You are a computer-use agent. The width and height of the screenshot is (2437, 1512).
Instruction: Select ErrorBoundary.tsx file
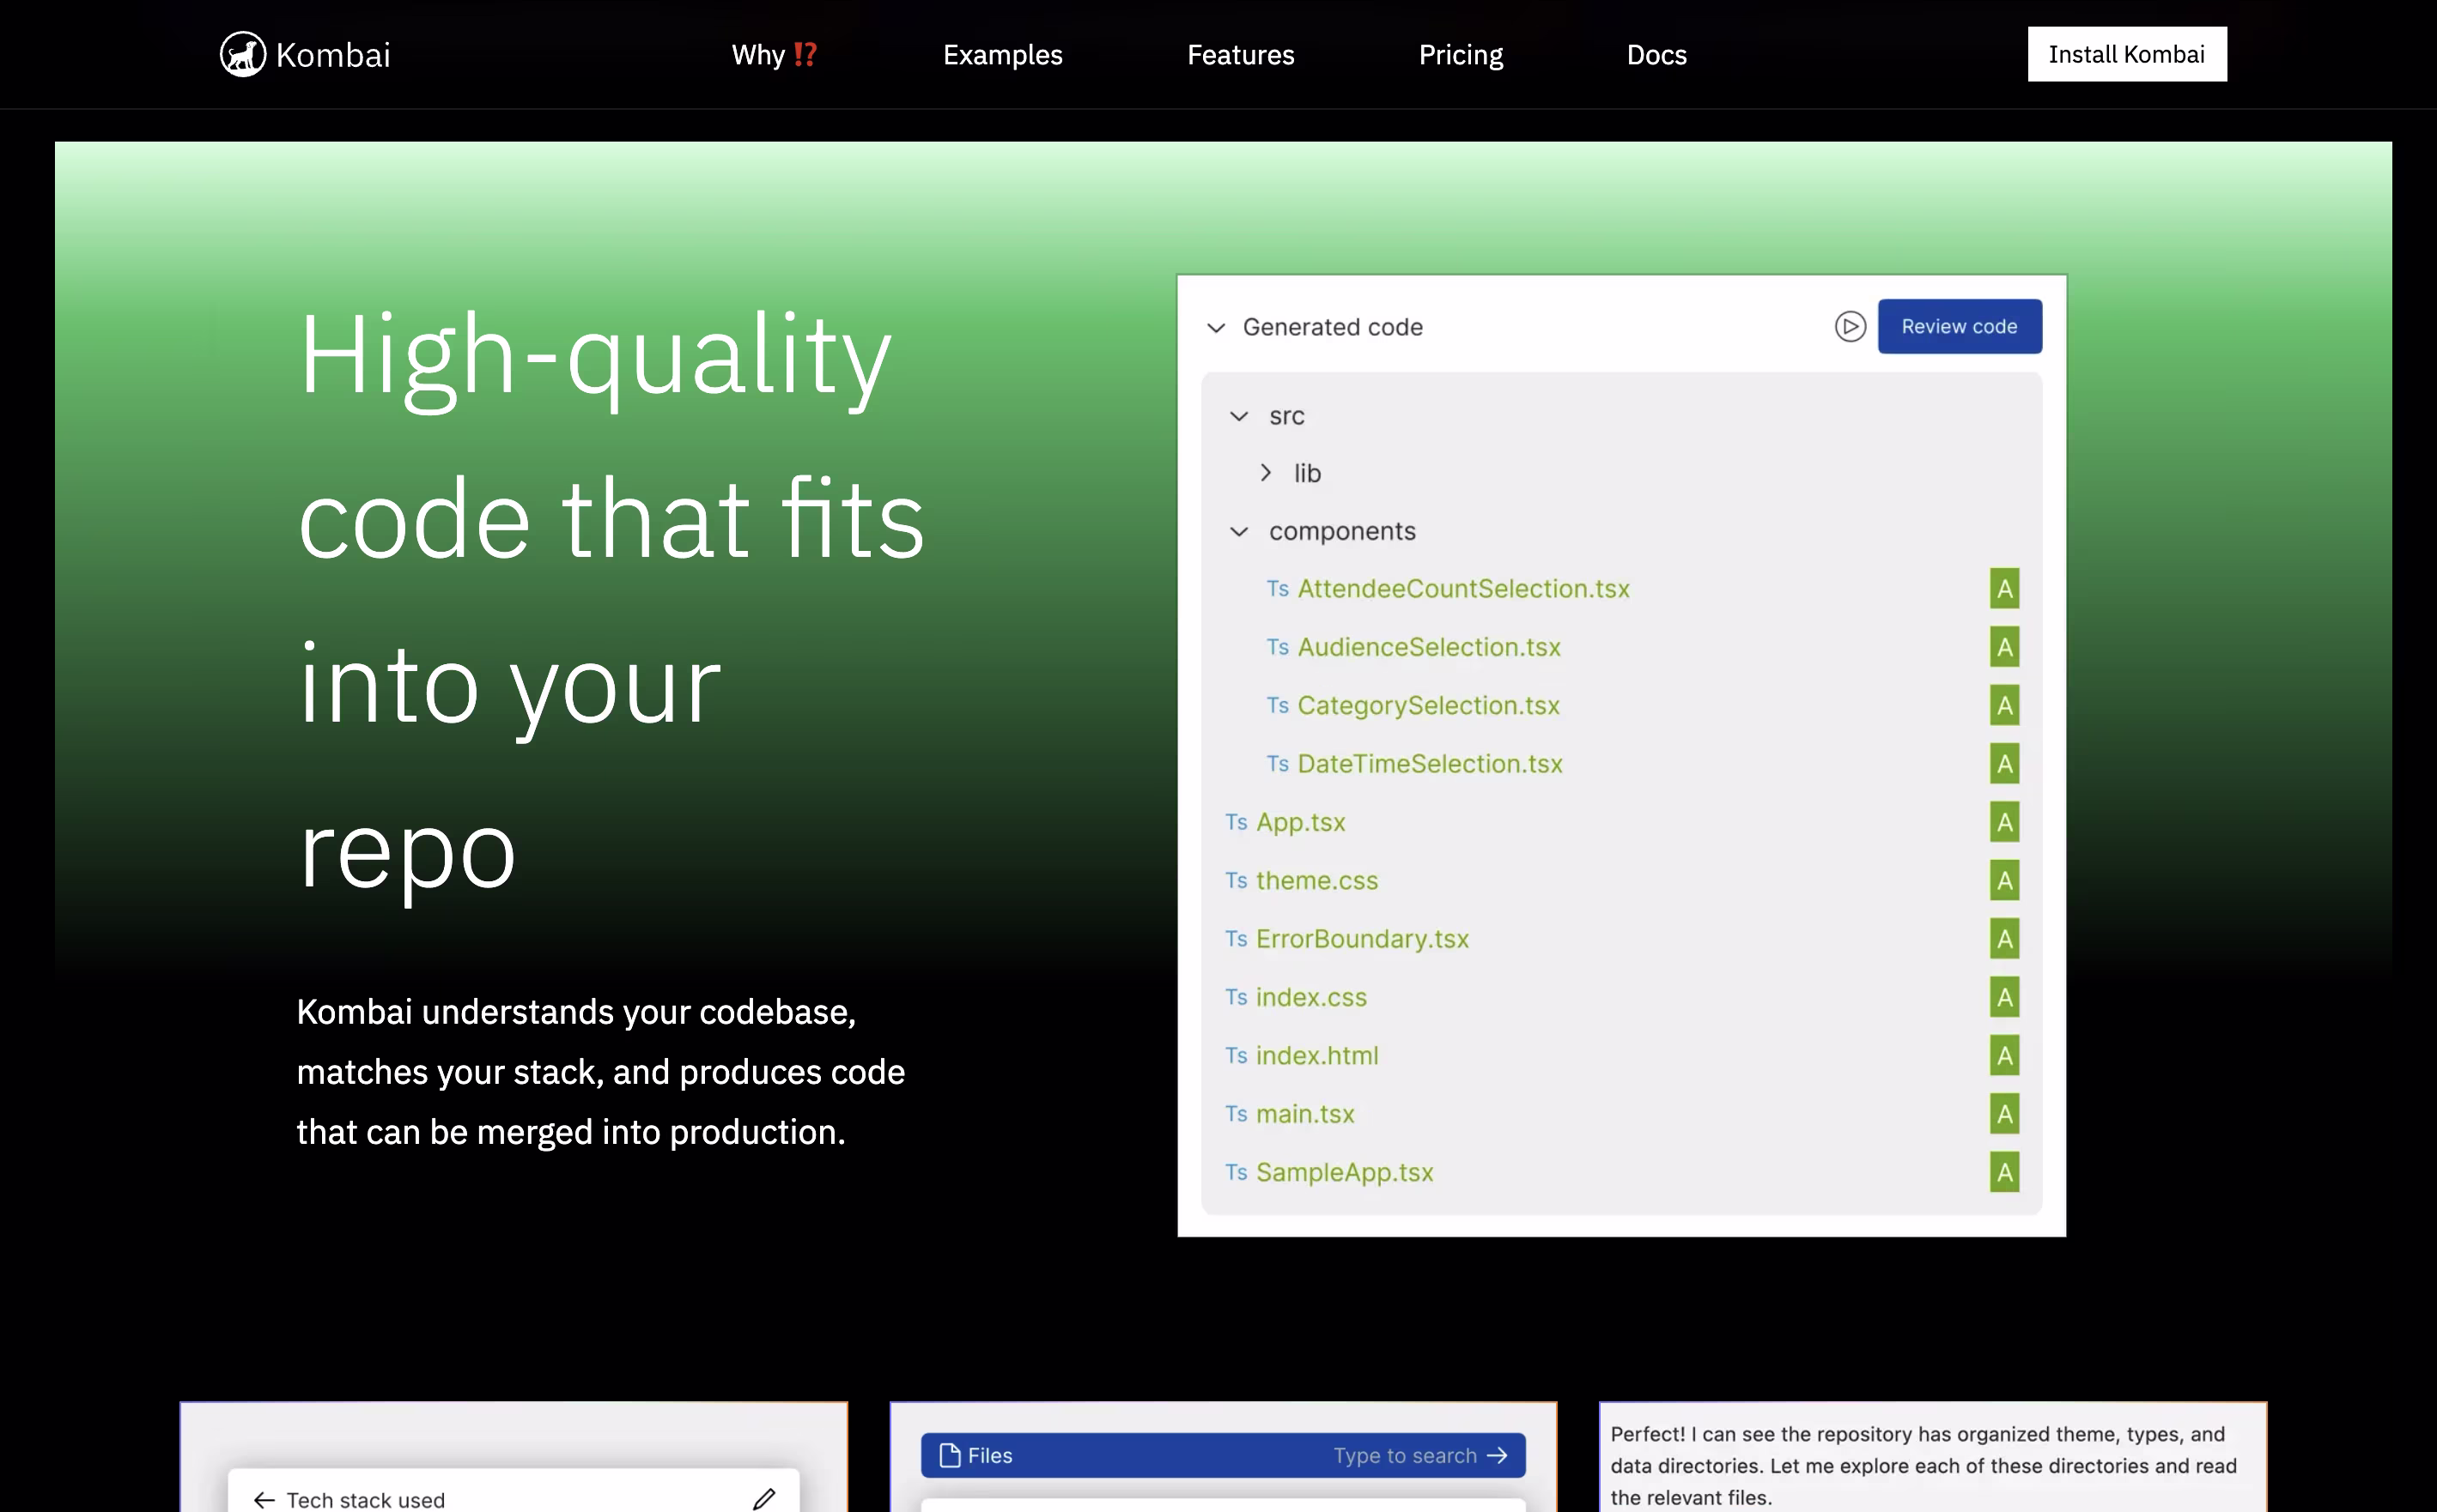pos(1363,939)
